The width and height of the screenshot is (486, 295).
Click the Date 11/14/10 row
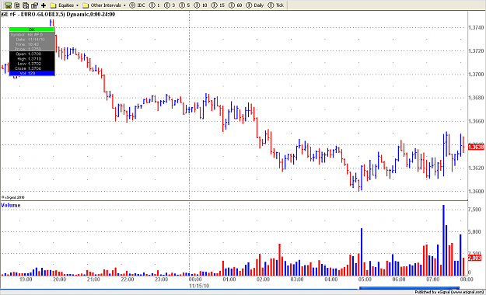pyautogui.click(x=32, y=40)
